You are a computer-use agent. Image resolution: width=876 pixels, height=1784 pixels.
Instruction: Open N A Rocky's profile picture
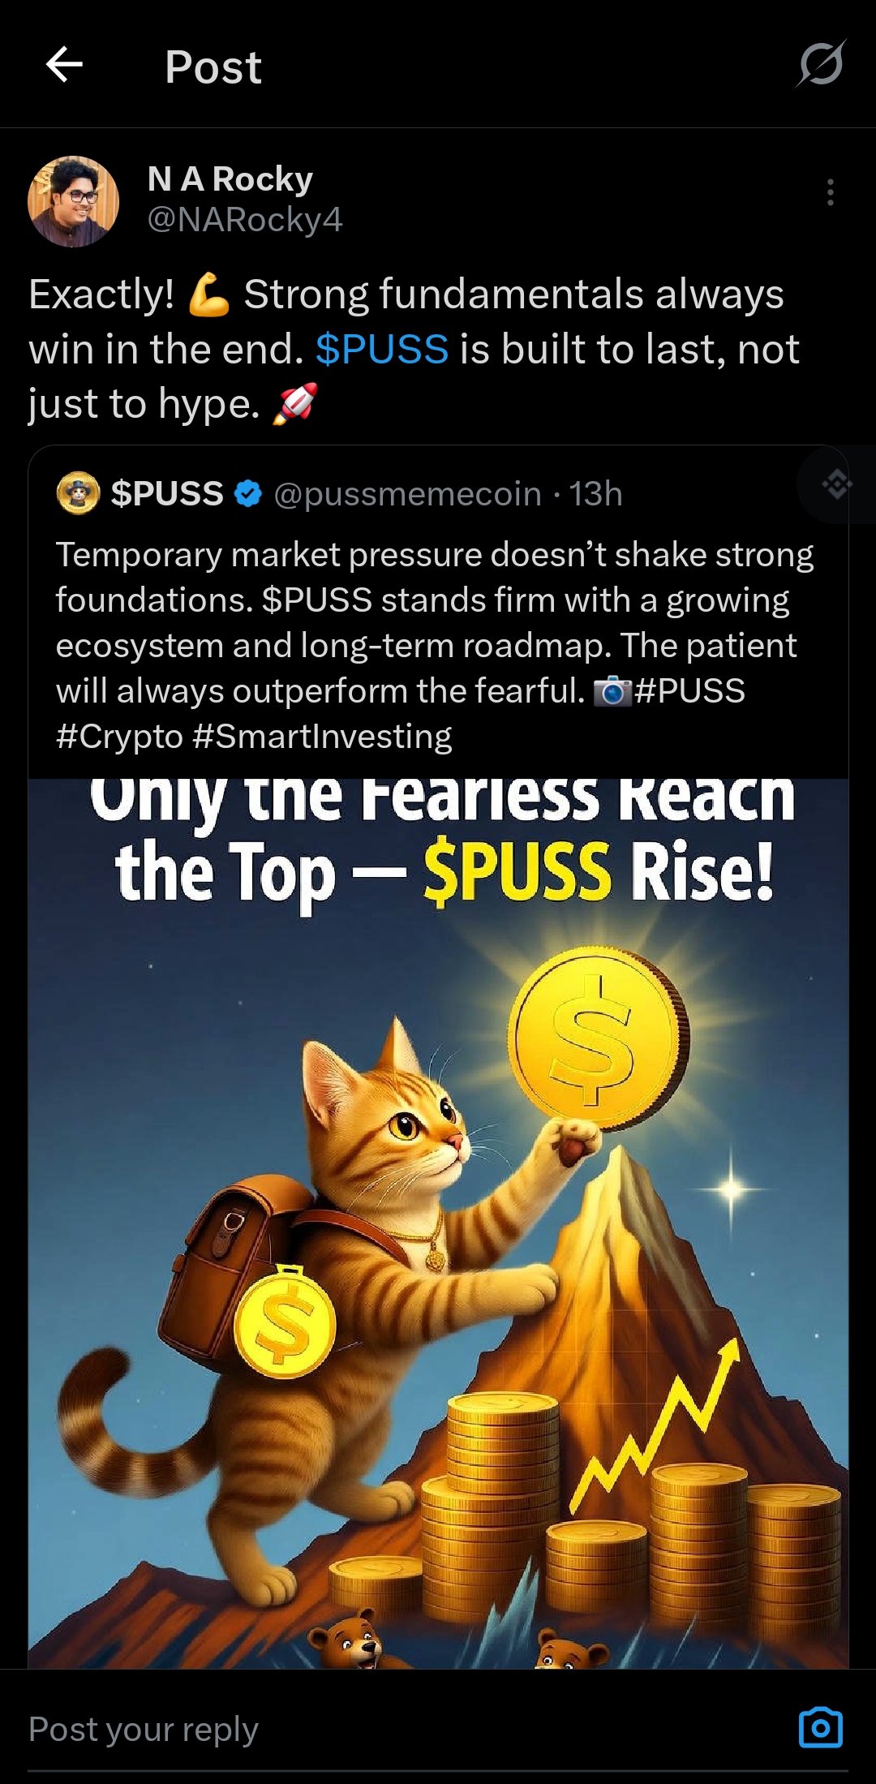pos(74,201)
